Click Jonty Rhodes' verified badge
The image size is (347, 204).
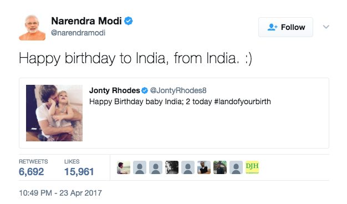(145, 90)
